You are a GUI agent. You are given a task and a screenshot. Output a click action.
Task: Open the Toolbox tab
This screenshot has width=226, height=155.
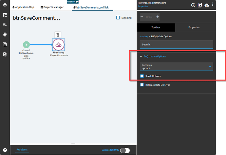point(156,27)
